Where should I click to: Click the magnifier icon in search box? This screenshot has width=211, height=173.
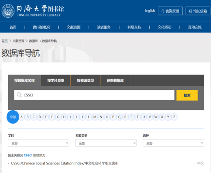coord(19,95)
